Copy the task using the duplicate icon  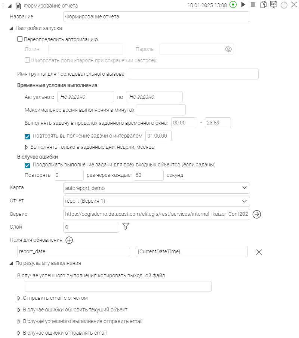tap(264, 5)
